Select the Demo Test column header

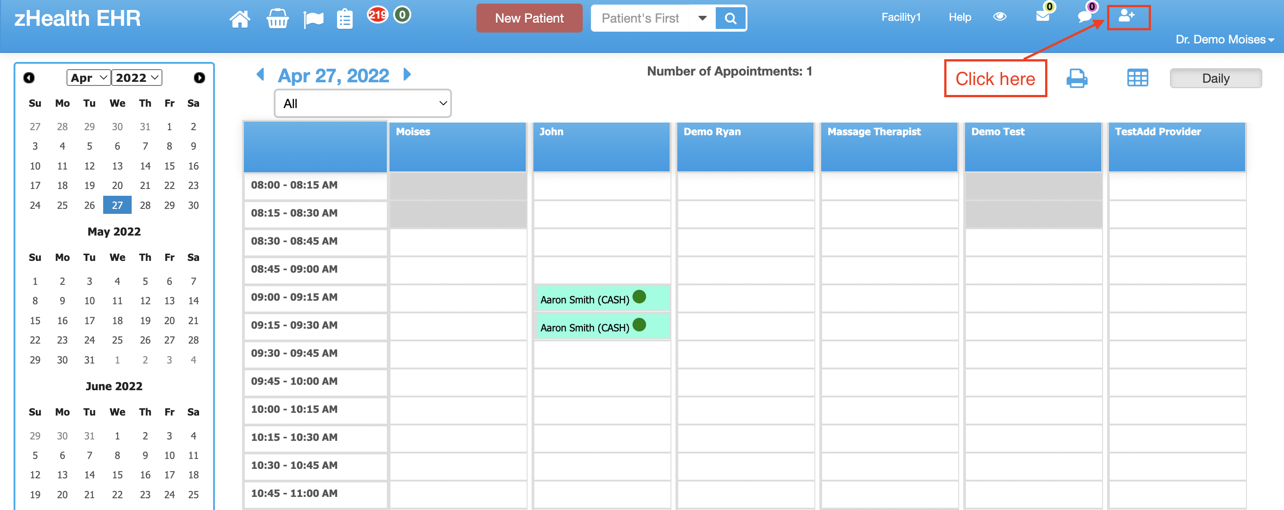(1033, 147)
